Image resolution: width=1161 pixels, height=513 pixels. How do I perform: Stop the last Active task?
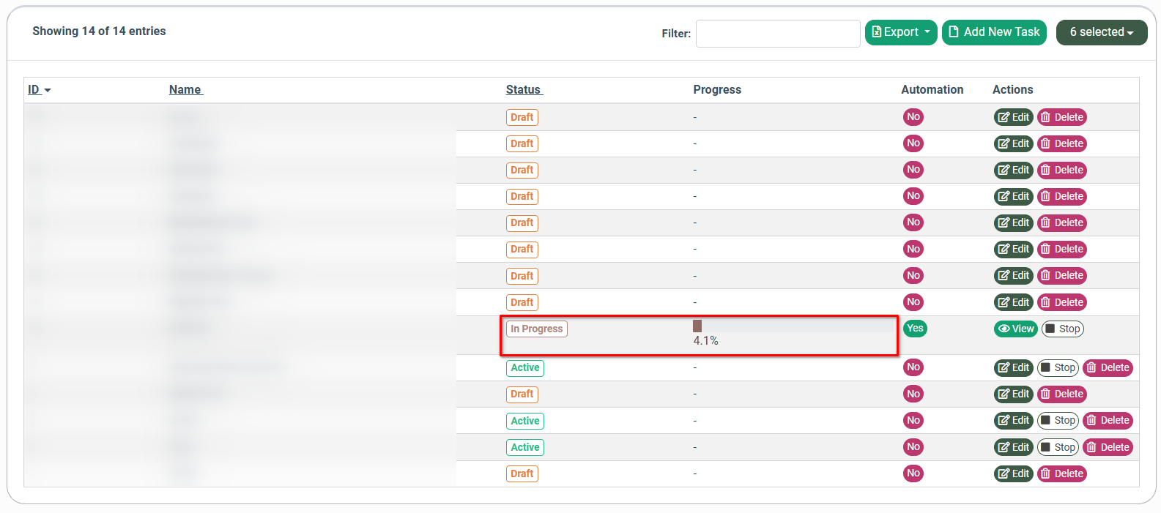coord(1058,447)
